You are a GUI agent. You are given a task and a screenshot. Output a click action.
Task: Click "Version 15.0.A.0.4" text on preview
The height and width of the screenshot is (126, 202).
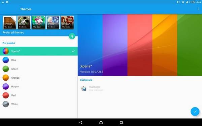(x=92, y=72)
